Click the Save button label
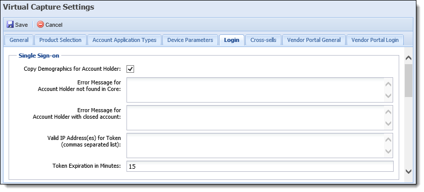This screenshot has width=424, height=192. point(21,25)
